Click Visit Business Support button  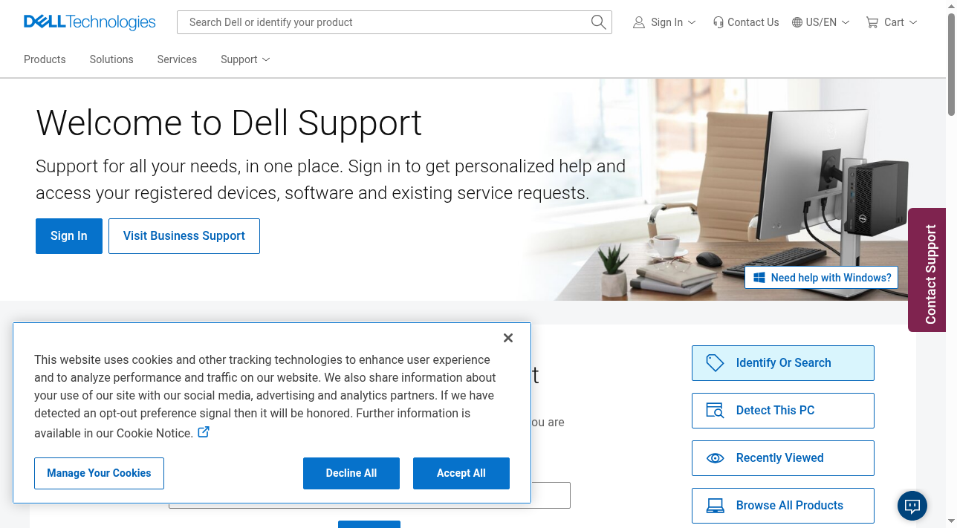[184, 236]
